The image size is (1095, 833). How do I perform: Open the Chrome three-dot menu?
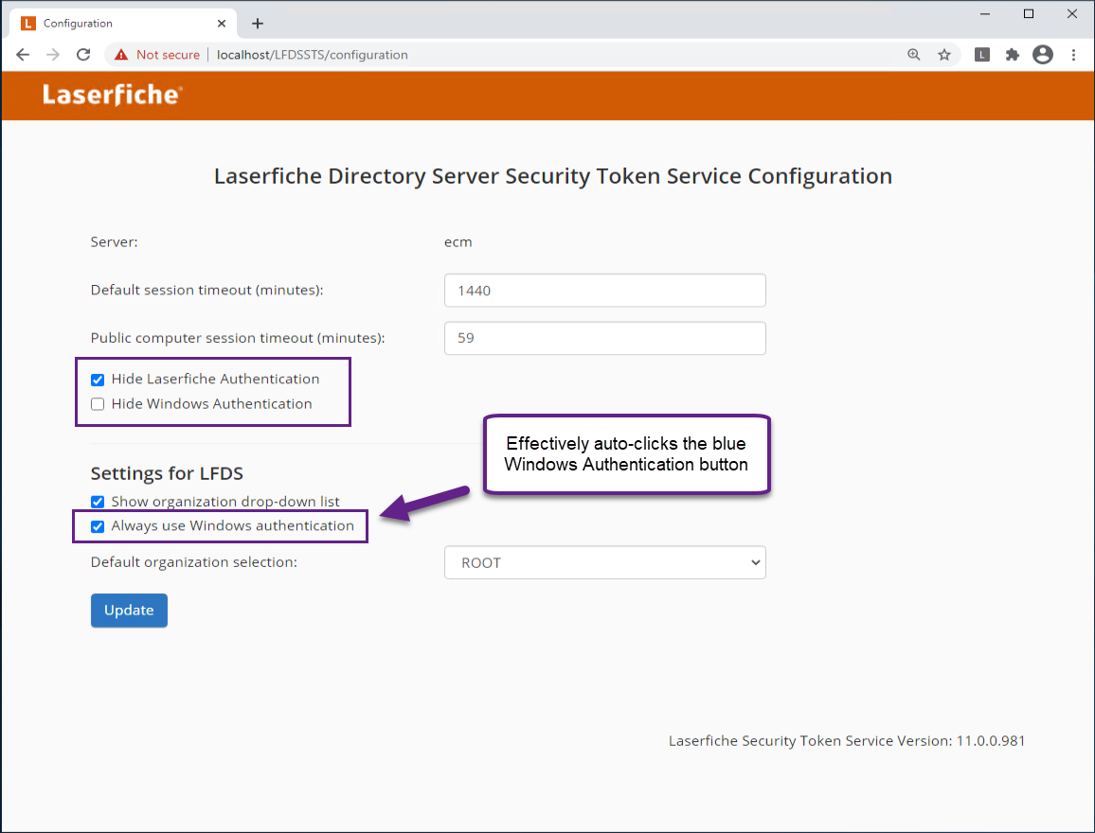pos(1073,54)
